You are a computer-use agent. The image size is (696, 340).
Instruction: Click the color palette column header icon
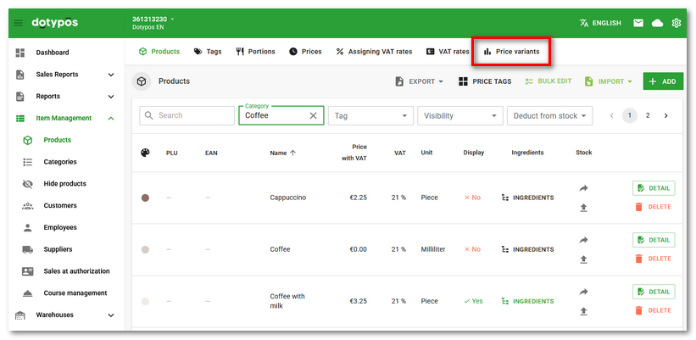tap(145, 153)
